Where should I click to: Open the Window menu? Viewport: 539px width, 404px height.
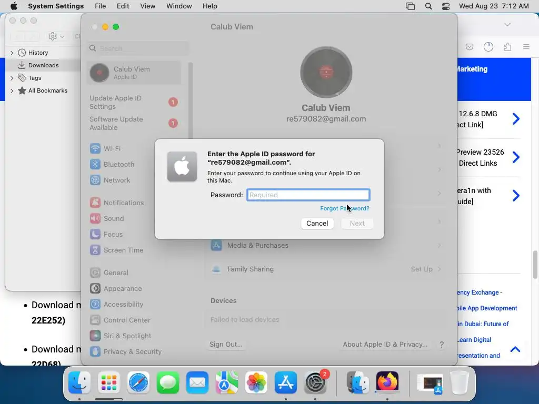[x=179, y=6]
